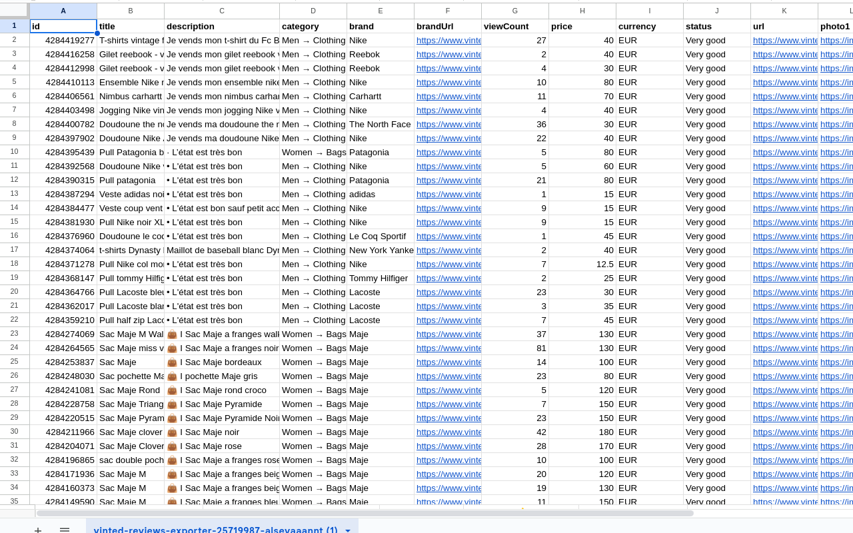Viewport: 853px width, 533px height.
Task: Select the id cell 4284274069
Action: (x=63, y=334)
